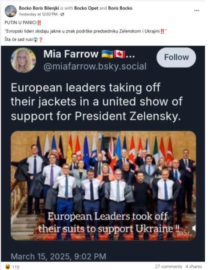Open Bocko Boris Bilenjki profile picture

tap(10, 11)
